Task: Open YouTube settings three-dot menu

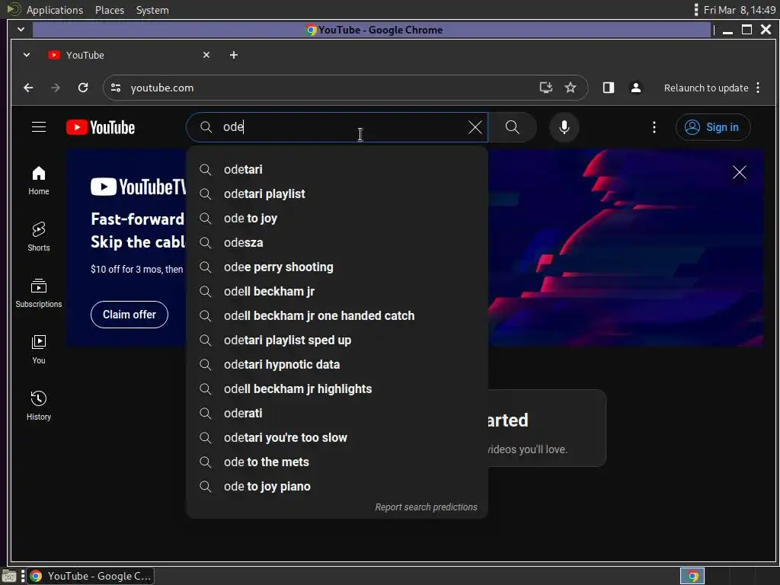Action: [x=654, y=127]
